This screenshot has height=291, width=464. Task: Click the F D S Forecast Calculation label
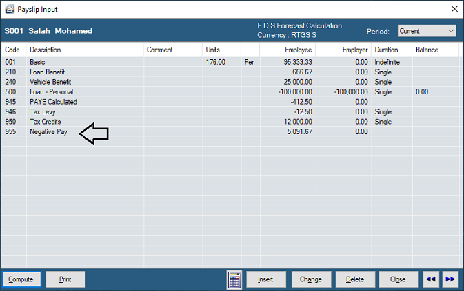(299, 26)
